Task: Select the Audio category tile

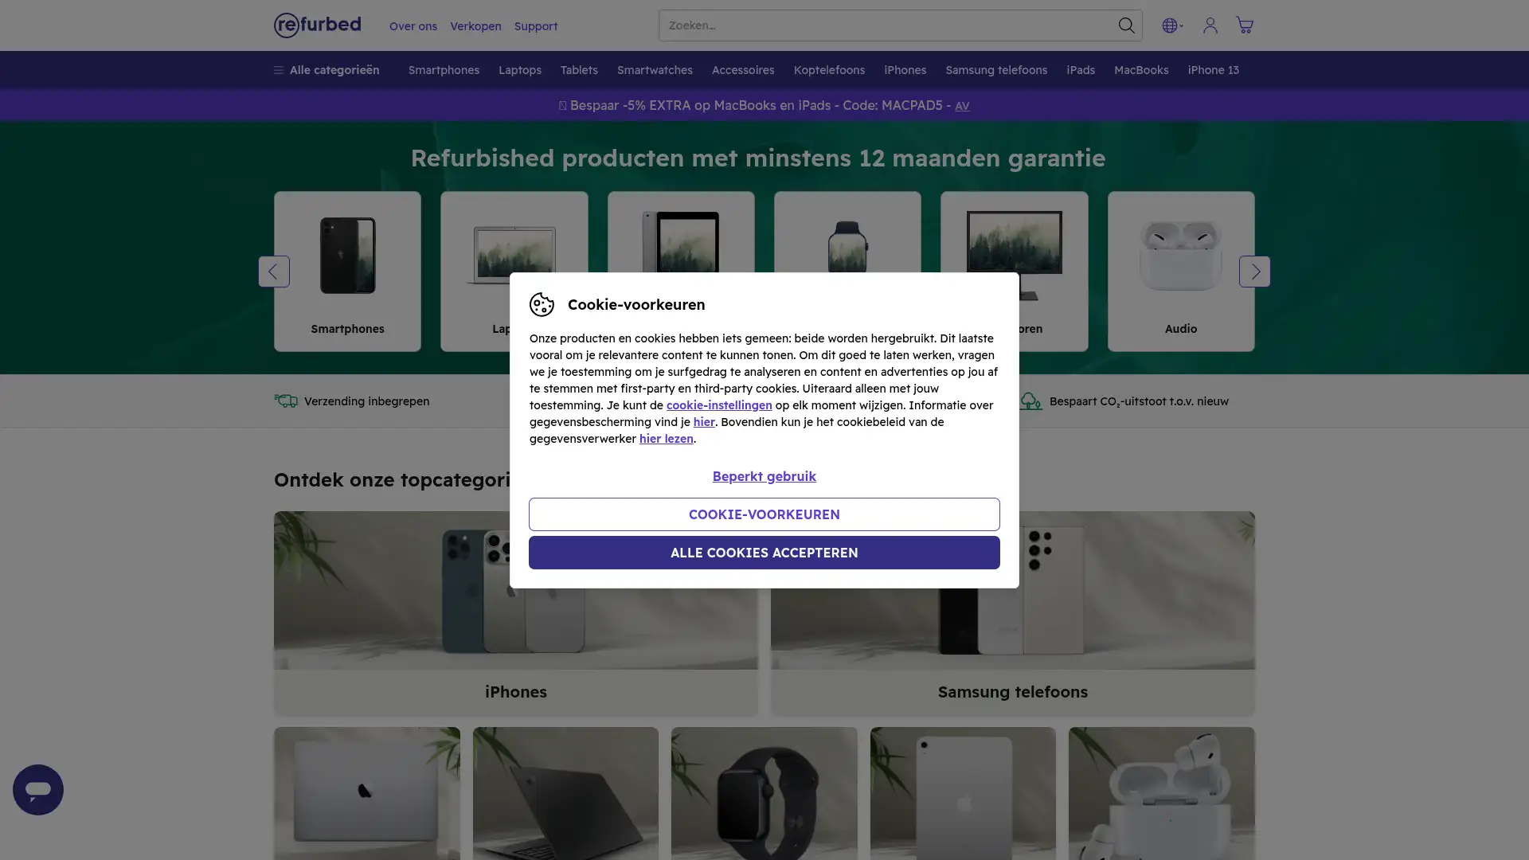Action: 1180,271
